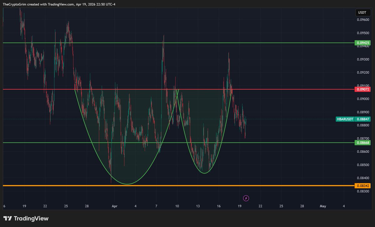Click the green support line at 0.08668
This screenshot has width=375, height=227.
[x=297, y=143]
